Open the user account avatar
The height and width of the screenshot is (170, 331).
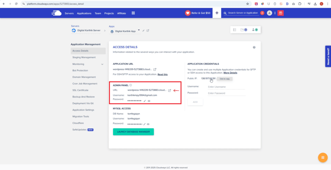tap(270, 13)
